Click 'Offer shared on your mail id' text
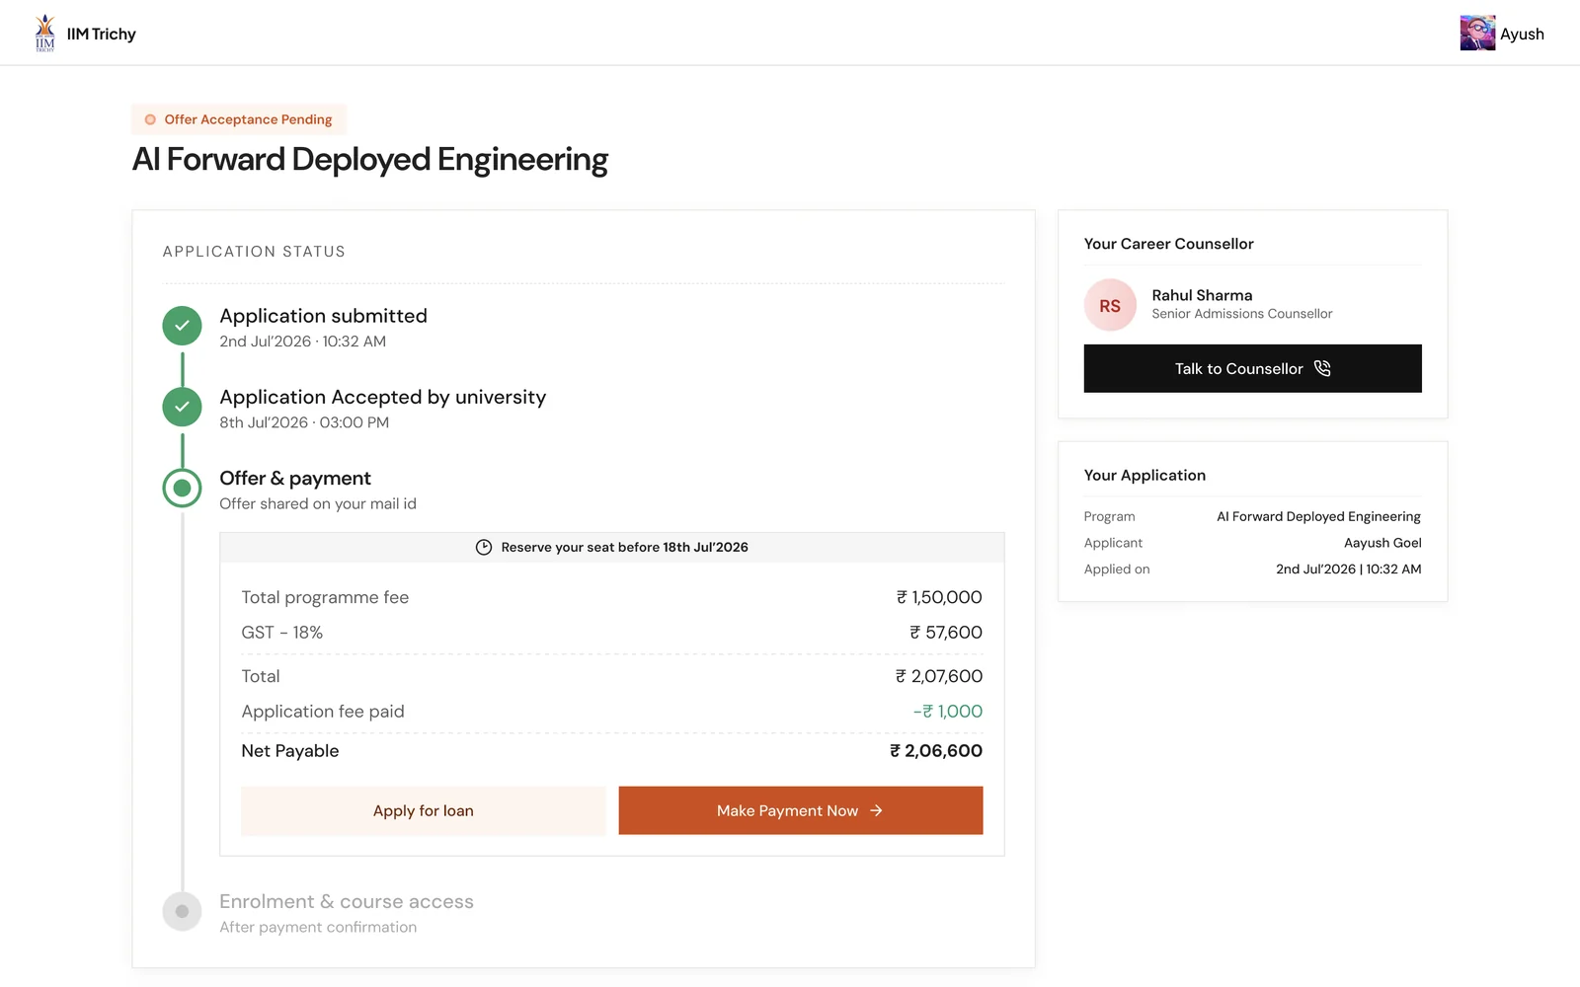1580x987 pixels. [318, 503]
